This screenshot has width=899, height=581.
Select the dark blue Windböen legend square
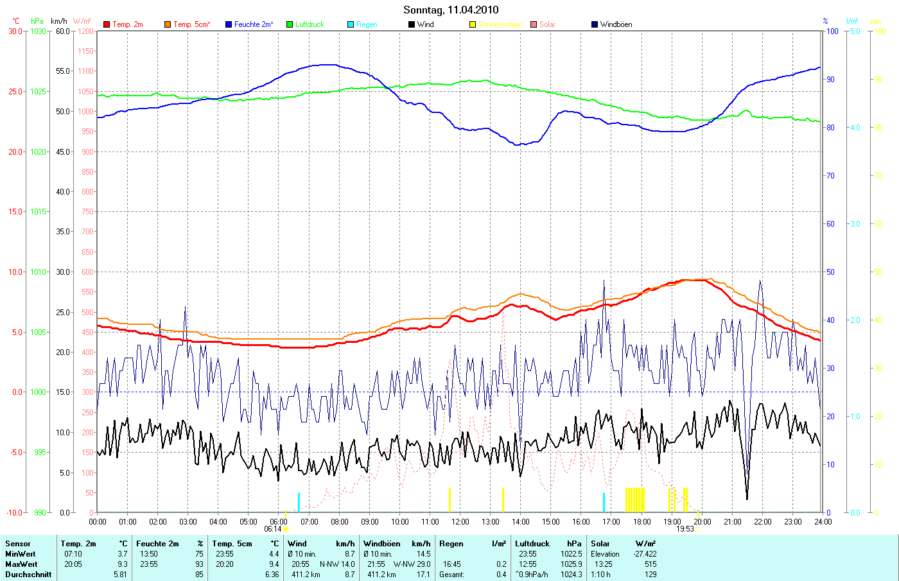point(595,24)
